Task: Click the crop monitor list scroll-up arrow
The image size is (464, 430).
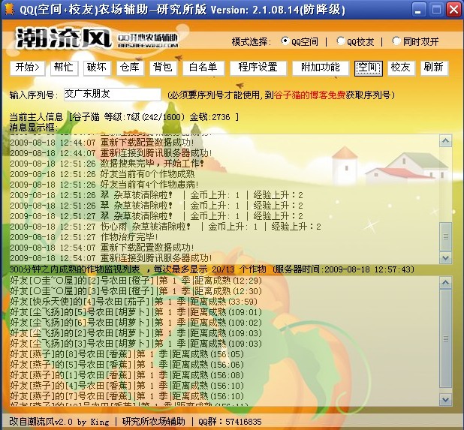Action: [445, 283]
